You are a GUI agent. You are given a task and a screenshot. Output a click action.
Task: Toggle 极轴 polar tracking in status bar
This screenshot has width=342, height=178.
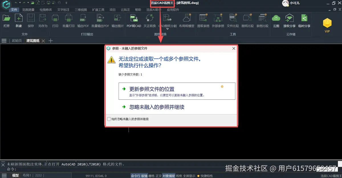[144, 176]
